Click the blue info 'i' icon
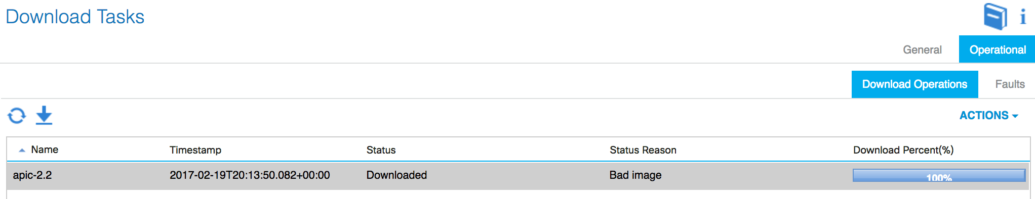1035x199 pixels. point(1023,17)
